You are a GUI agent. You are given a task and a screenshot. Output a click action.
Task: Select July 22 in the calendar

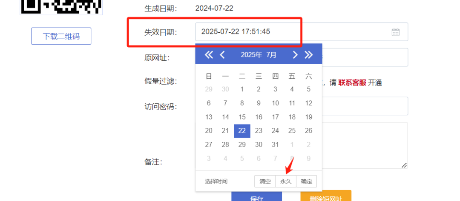242,131
